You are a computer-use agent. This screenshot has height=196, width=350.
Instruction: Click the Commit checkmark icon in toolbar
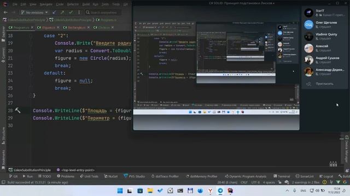[71, 12]
